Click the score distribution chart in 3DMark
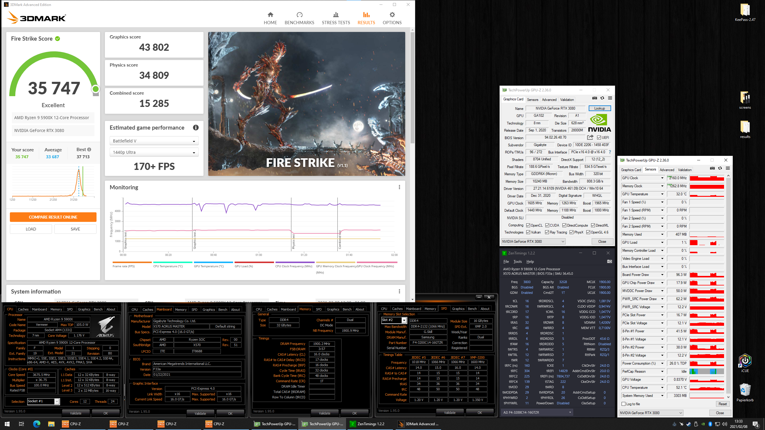The image size is (765, 430). click(x=53, y=182)
